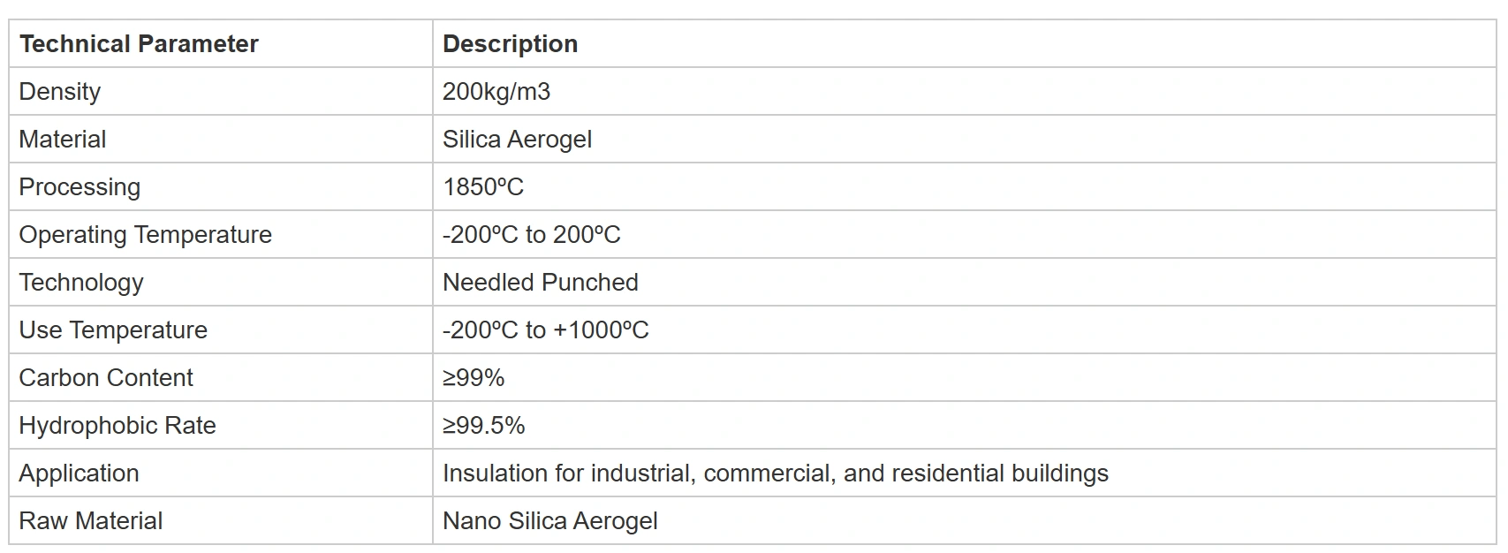The width and height of the screenshot is (1508, 553).
Task: Select the Needled Punched cell
Action: [x=540, y=283]
